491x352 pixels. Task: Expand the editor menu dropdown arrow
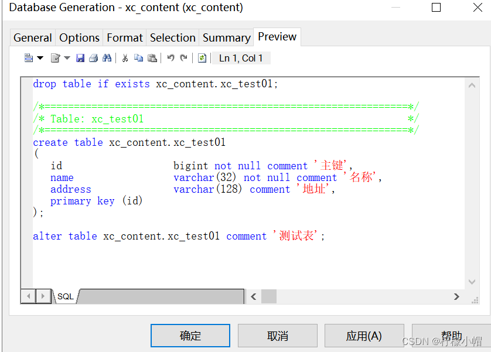pos(40,58)
